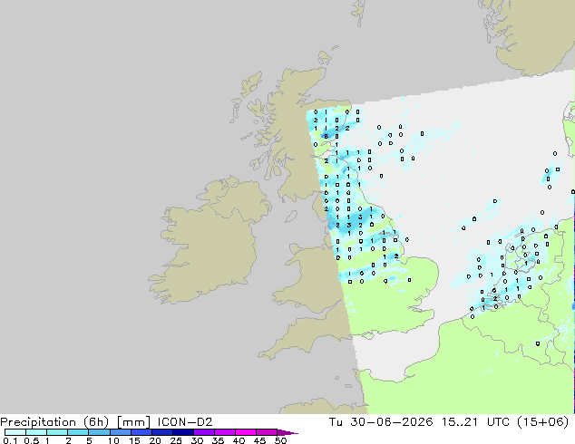Click the '8' precipitation value in Scotland

326,136
